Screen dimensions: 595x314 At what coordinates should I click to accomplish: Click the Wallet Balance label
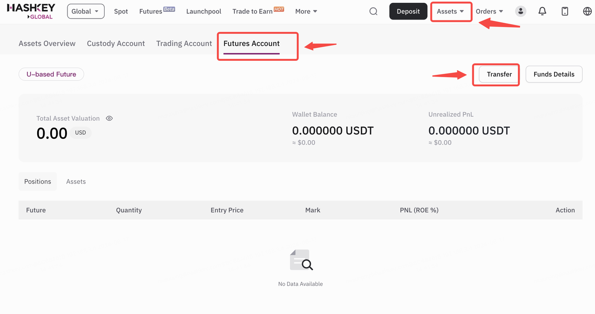315,114
